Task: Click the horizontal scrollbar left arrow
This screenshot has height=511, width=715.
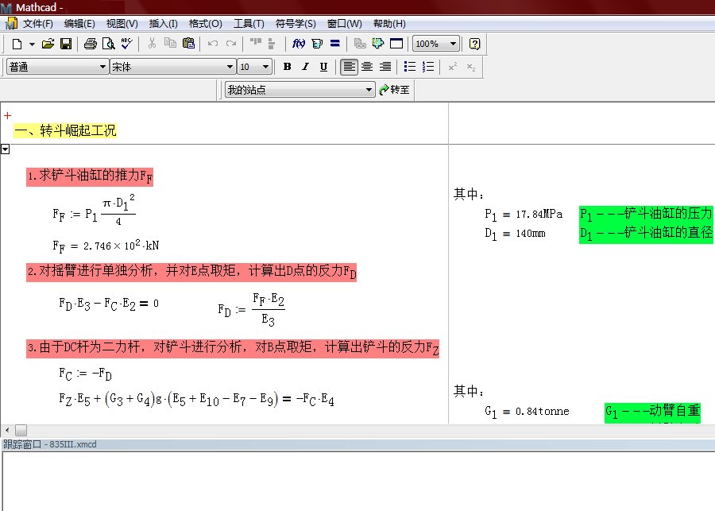Action: (x=6, y=430)
